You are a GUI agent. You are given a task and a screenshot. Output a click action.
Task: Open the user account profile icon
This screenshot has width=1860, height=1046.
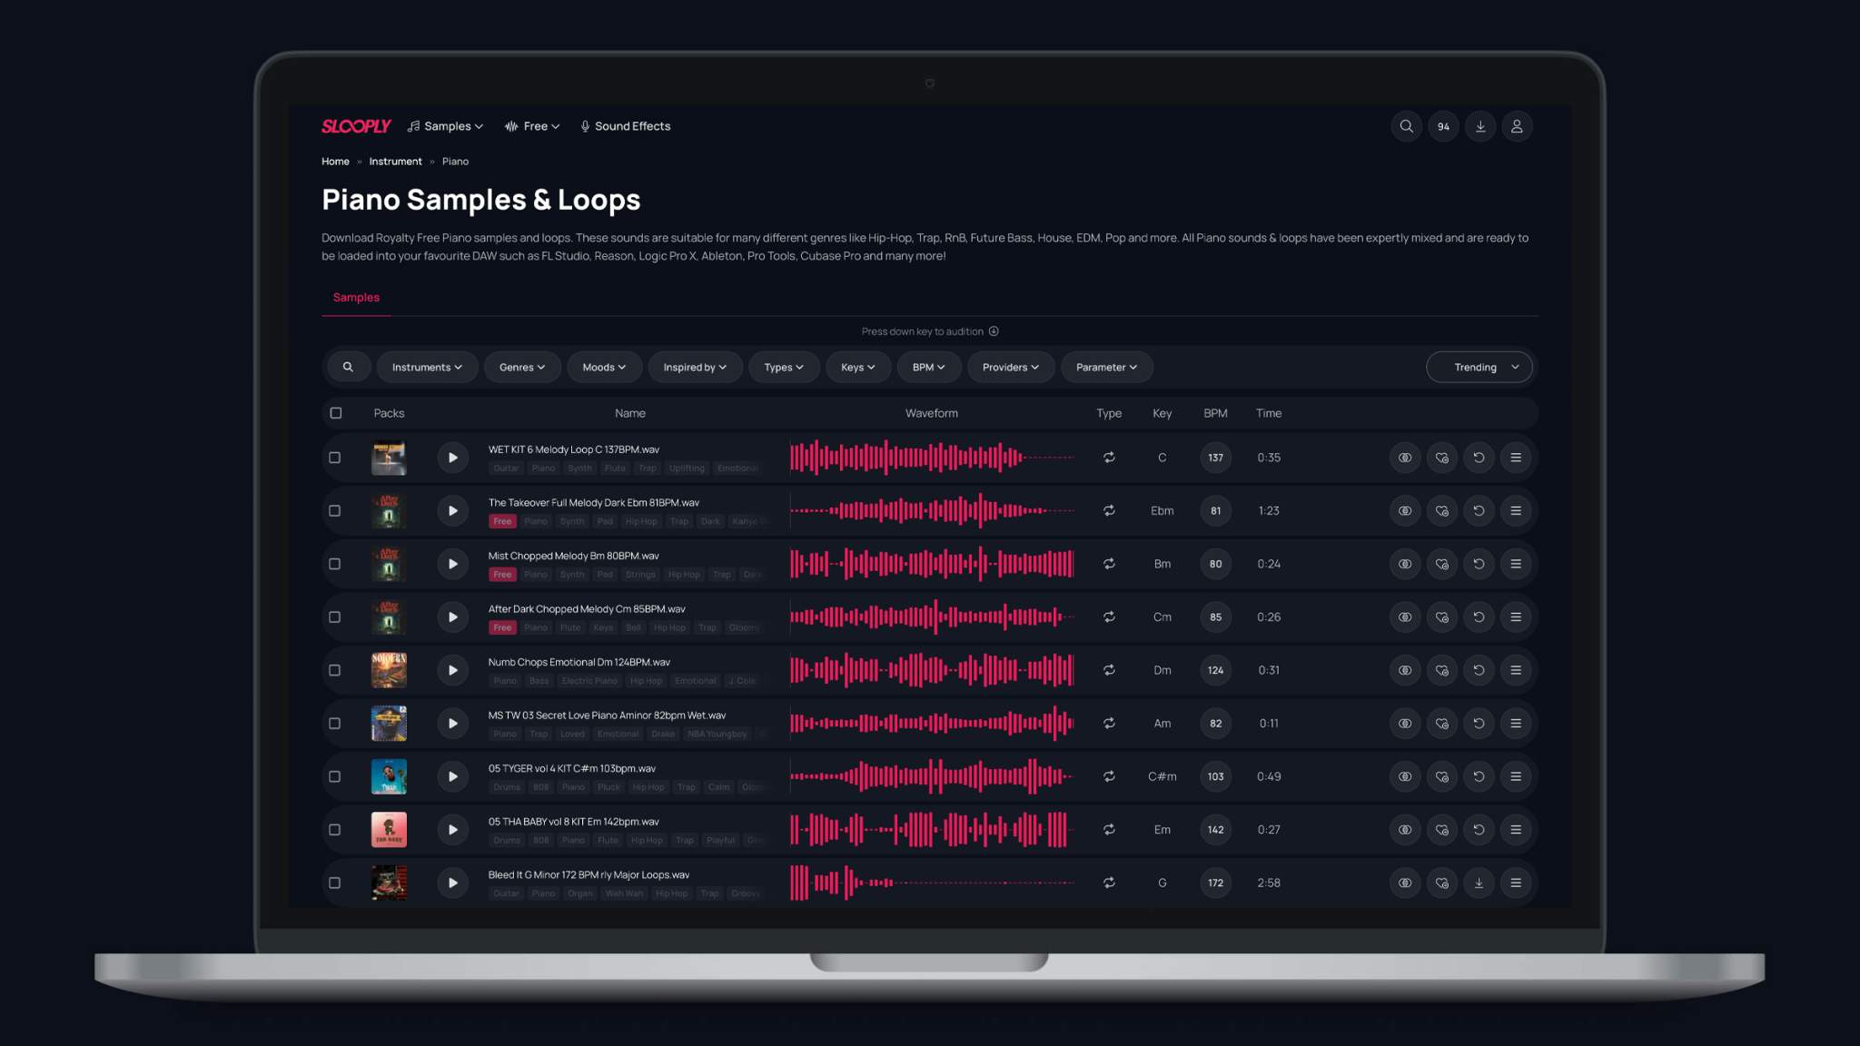click(x=1517, y=126)
